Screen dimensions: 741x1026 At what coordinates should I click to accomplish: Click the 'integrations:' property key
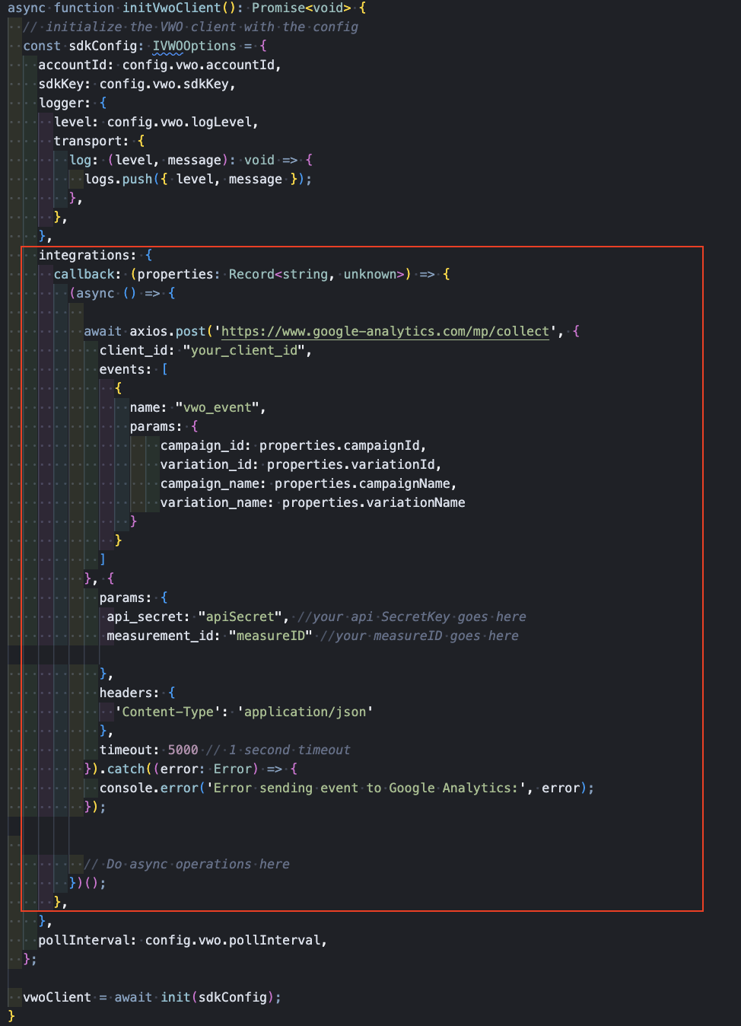tap(87, 255)
